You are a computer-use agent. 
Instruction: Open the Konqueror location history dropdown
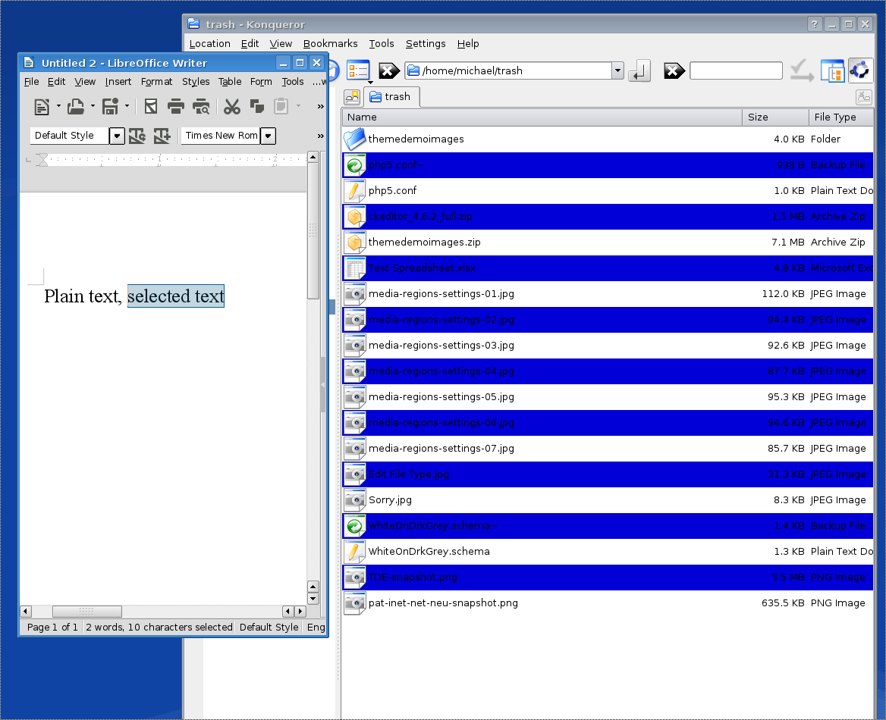tap(617, 71)
